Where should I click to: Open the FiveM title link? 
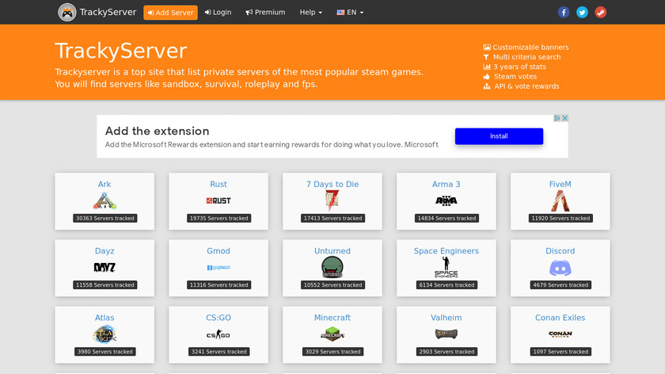point(560,185)
